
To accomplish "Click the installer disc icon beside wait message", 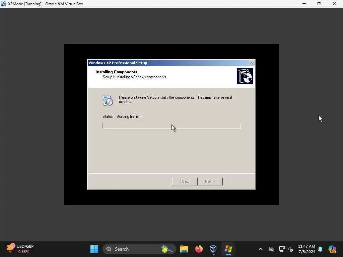I will (x=108, y=100).
